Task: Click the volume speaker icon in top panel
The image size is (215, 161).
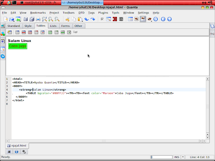Action: pos(210,2)
